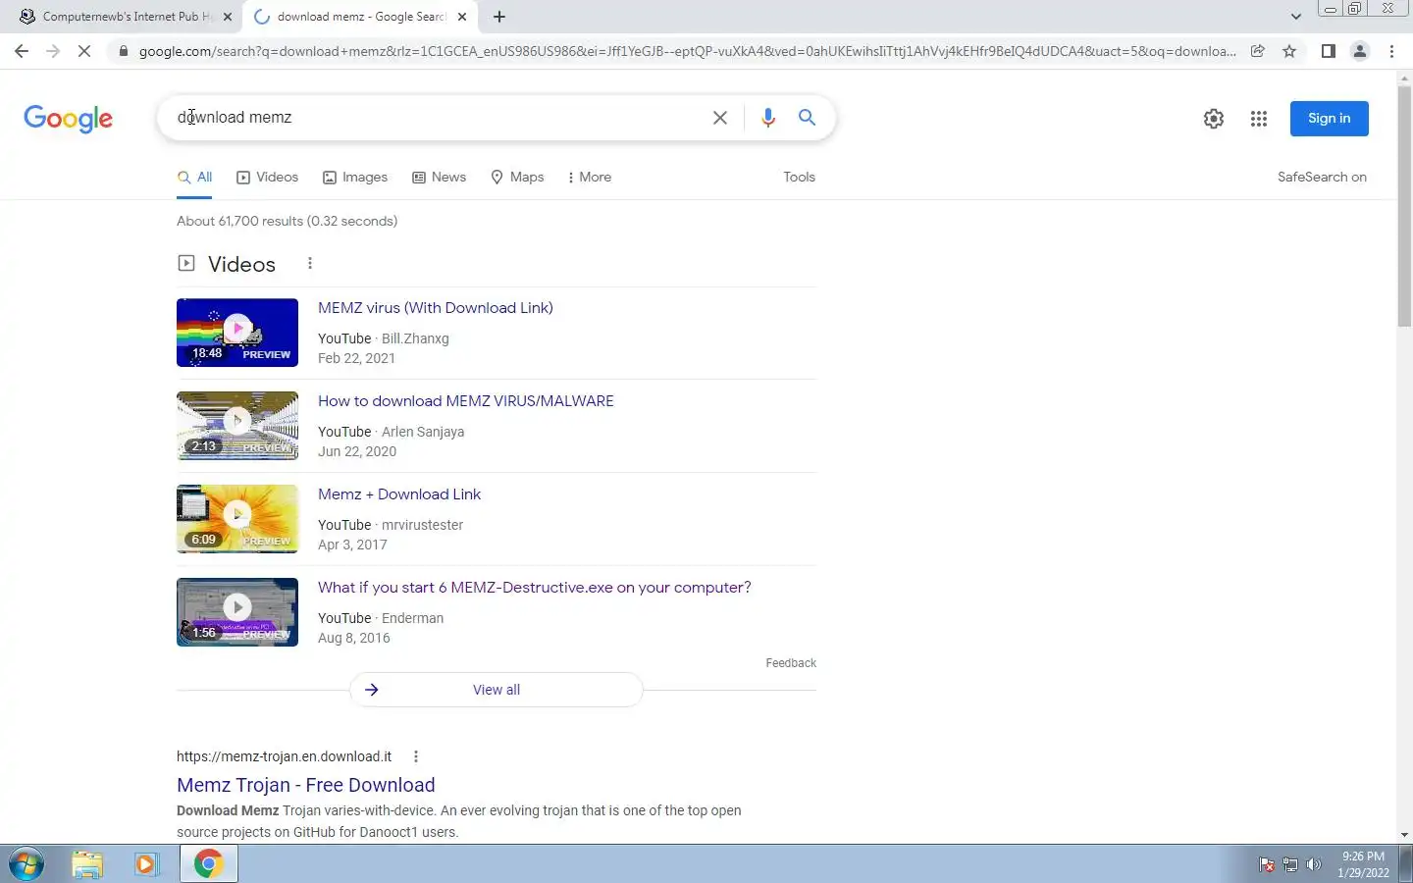Screen dimensions: 1413x883
Task: Open the Chrome profile avatar menu
Action: [x=1360, y=51]
